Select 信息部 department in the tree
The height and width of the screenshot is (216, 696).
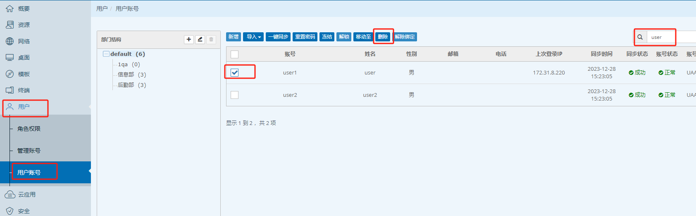tap(126, 74)
